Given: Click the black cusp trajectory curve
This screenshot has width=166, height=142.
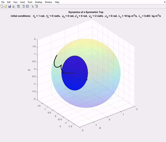Looking at the screenshot, I should (55, 63).
